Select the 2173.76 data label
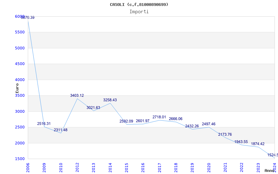278x174 pixels. click(x=225, y=134)
